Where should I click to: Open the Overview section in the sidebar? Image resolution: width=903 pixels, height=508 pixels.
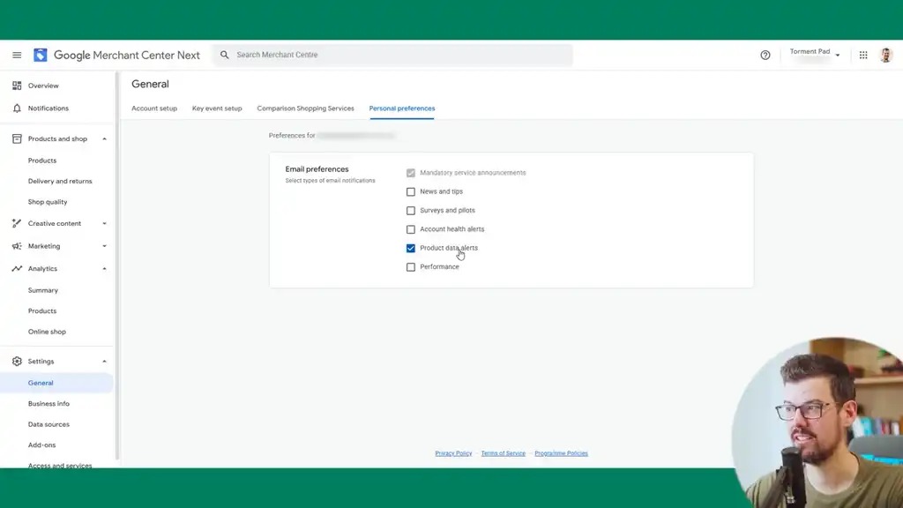point(16,85)
